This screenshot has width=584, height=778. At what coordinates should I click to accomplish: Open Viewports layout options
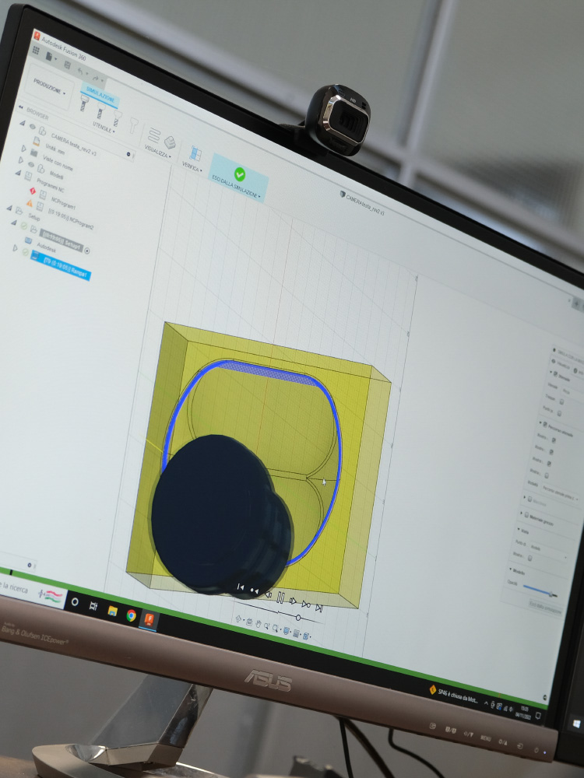point(306,636)
